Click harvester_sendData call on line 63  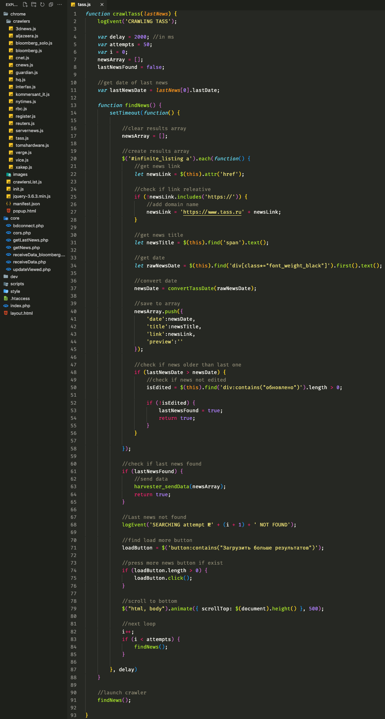pyautogui.click(x=162, y=487)
